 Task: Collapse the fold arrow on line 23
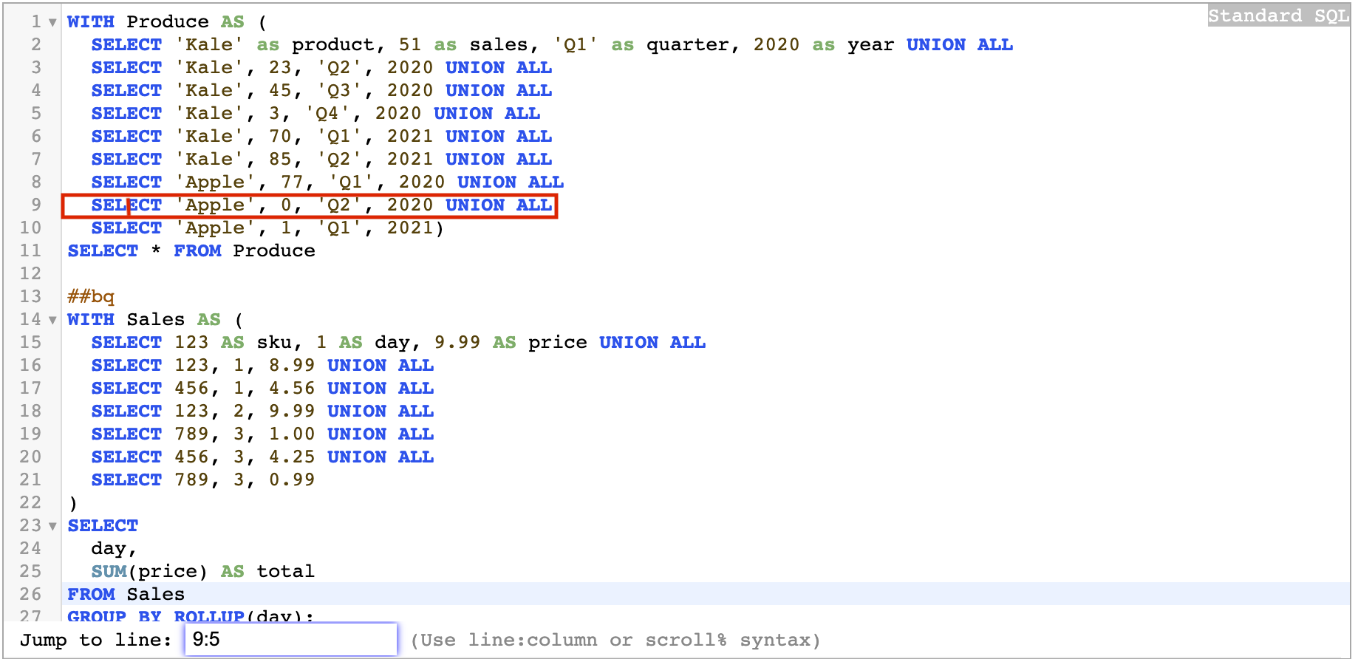pos(52,527)
